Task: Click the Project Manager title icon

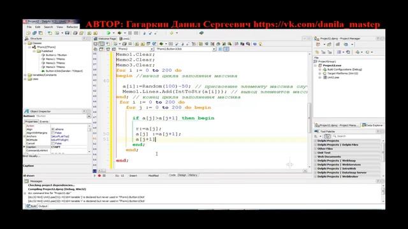Action: click(x=317, y=38)
